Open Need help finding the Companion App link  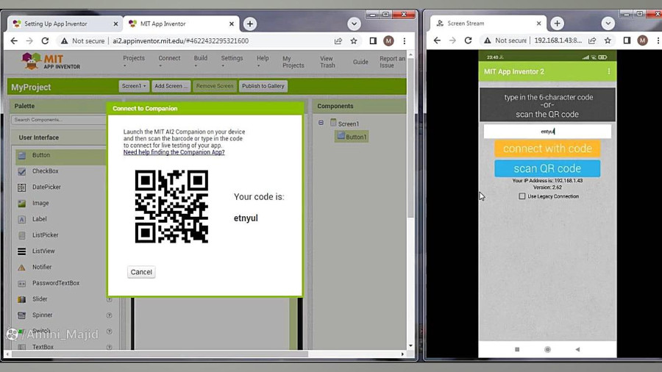(x=174, y=152)
